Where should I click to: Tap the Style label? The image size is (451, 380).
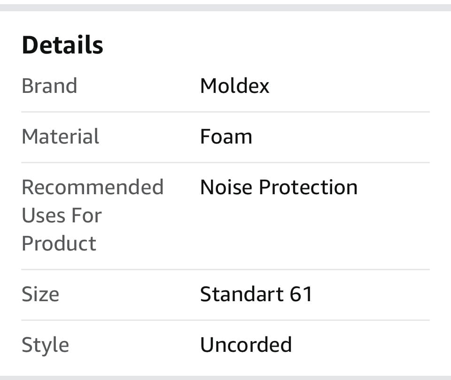point(46,345)
